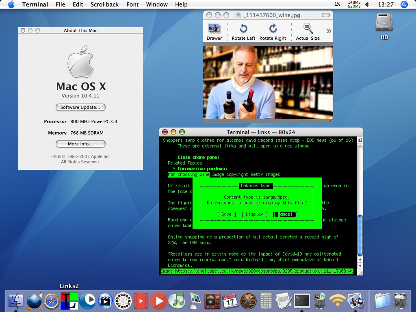Open globe with clapperboard app in Dock
The height and width of the screenshot is (312, 416).
pos(105,301)
